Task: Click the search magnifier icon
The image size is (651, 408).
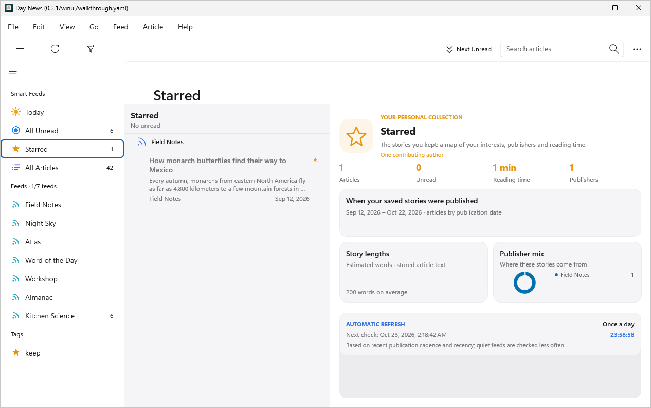Action: pyautogui.click(x=613, y=49)
